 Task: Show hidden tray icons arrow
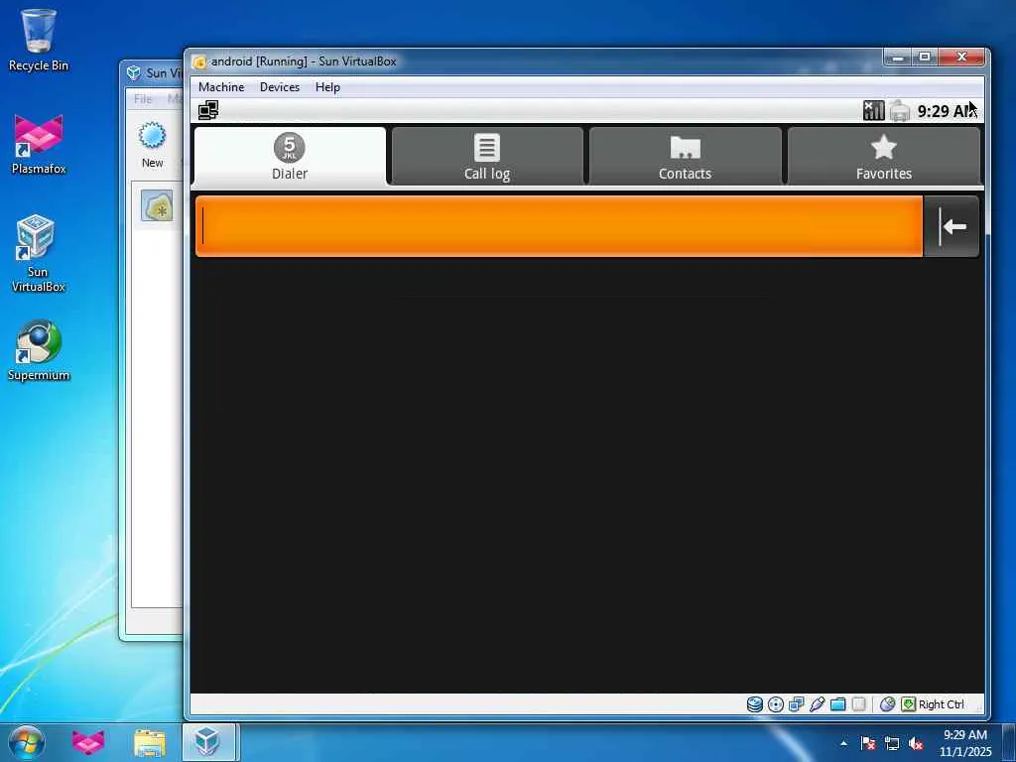(x=843, y=743)
